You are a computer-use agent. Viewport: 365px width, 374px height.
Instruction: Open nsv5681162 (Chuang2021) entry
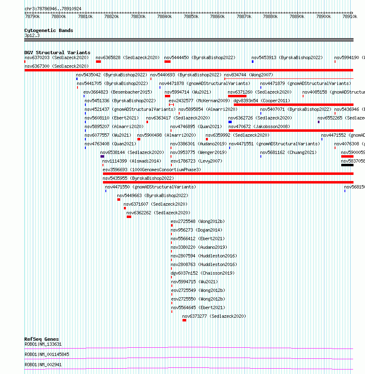click(x=288, y=152)
